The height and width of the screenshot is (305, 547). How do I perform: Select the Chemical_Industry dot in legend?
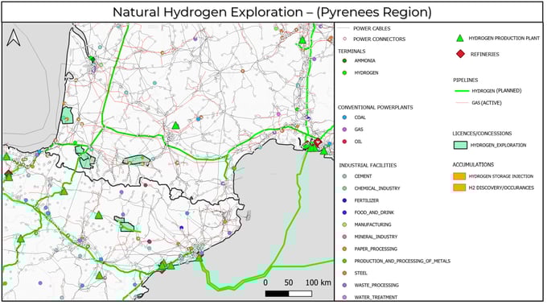[x=344, y=188]
